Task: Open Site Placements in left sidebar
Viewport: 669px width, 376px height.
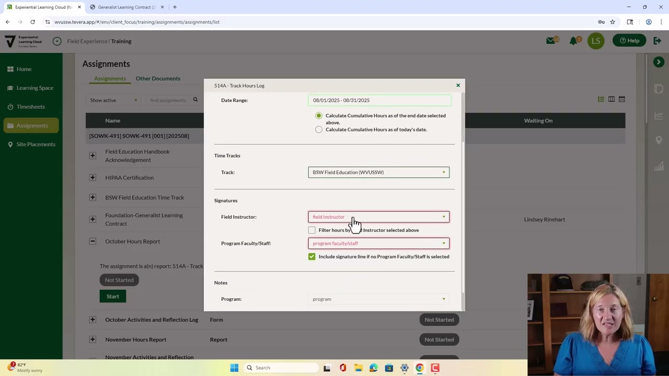Action: pyautogui.click(x=30, y=144)
